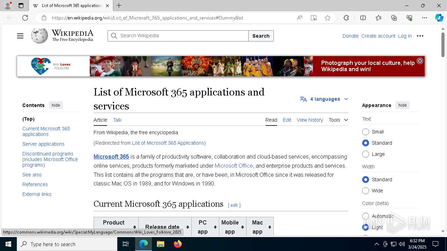The height and width of the screenshot is (251, 447).
Task: Open Copilot sidebar icon
Action: [x=439, y=18]
